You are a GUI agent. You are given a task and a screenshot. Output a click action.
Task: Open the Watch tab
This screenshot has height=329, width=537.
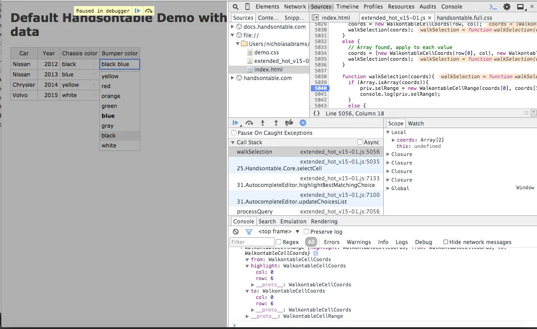[x=416, y=123]
